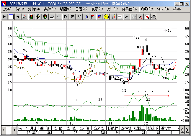Image resolution: width=191 pixels, height=136 pixels.
Task: Open the line chart toolbar icon
Action: (x=25, y=17)
